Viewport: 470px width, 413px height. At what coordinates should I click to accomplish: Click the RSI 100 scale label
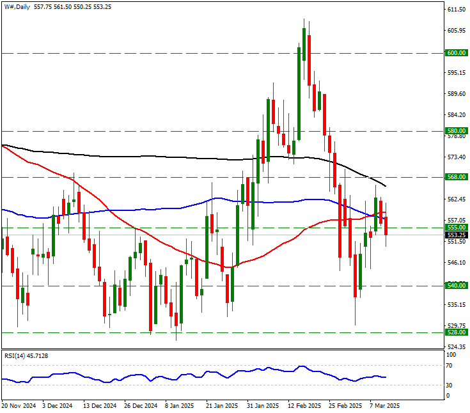451,355
